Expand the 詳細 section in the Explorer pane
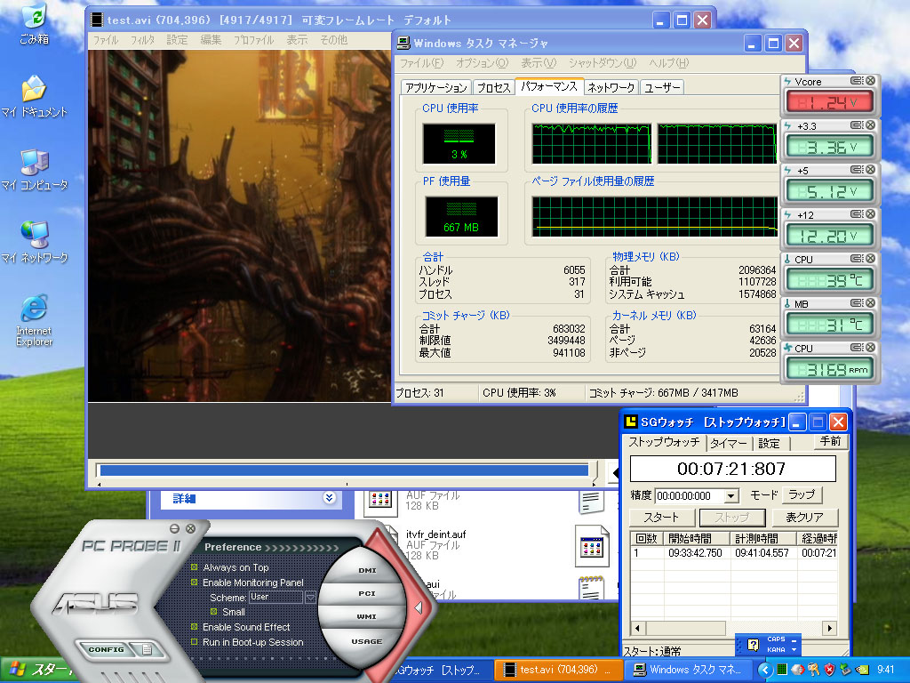Screen dimensions: 910x683 click(x=329, y=498)
